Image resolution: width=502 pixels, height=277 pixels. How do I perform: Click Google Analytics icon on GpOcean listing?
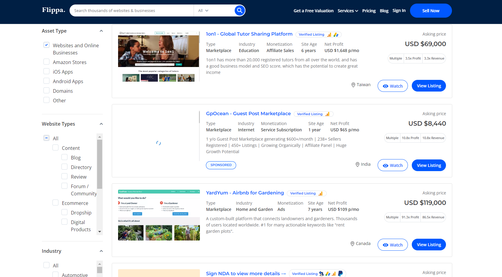pyautogui.click(x=328, y=114)
